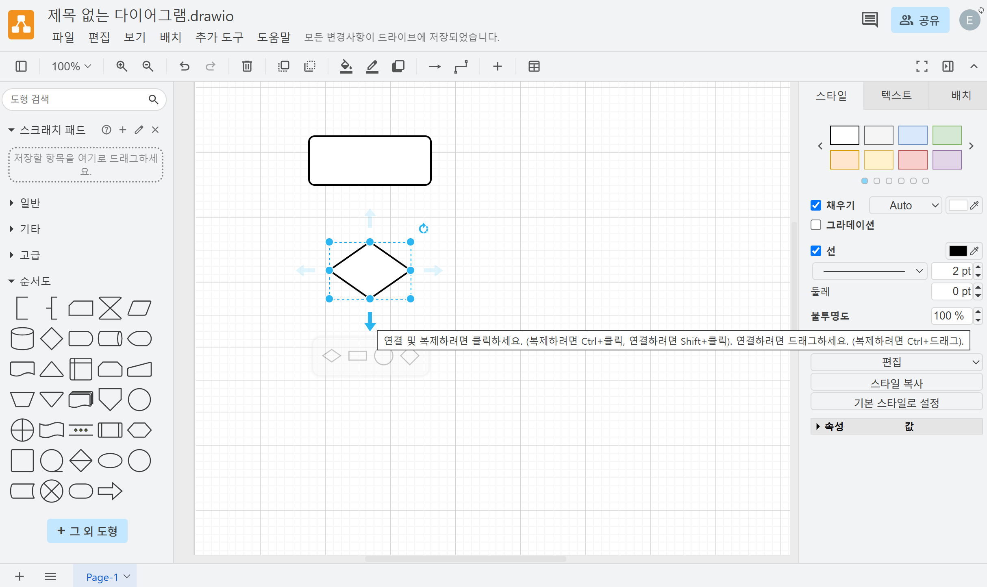Toggle the shapes sidebar panel icon
The height and width of the screenshot is (587, 987).
21,66
